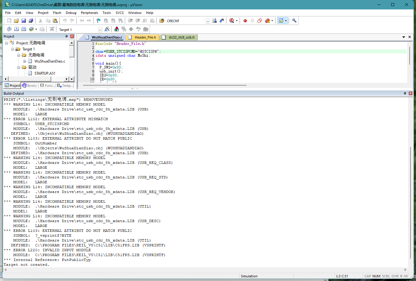
Task: Click the Paste clipboard icon
Action: [55, 21]
